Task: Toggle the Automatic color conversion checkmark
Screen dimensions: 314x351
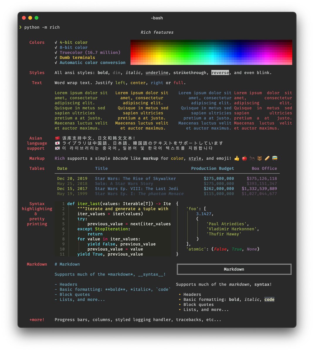Action: pyautogui.click(x=56, y=62)
